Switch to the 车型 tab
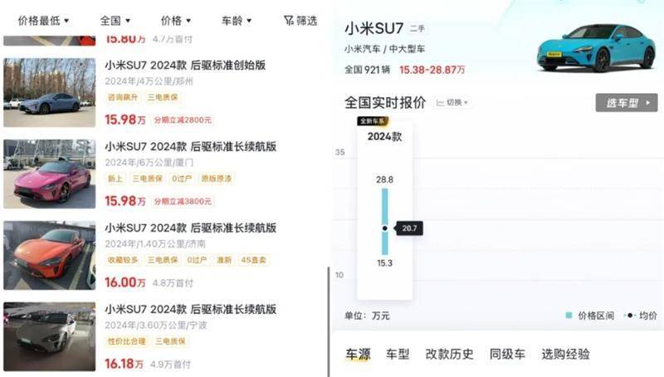This screenshot has height=377, width=664. pos(398,354)
